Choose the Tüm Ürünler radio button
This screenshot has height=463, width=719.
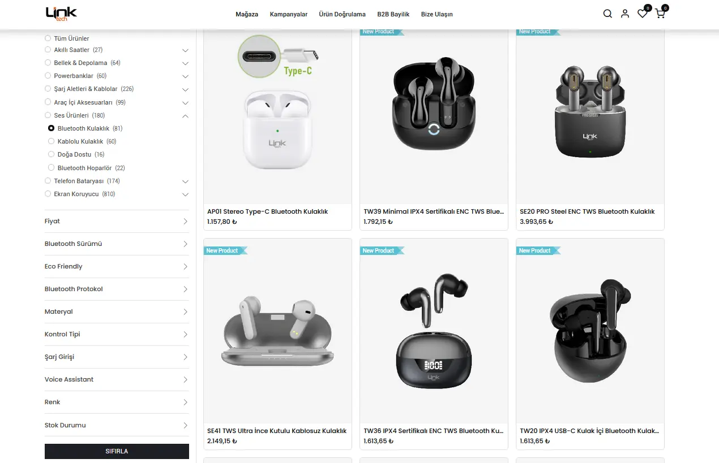click(48, 38)
